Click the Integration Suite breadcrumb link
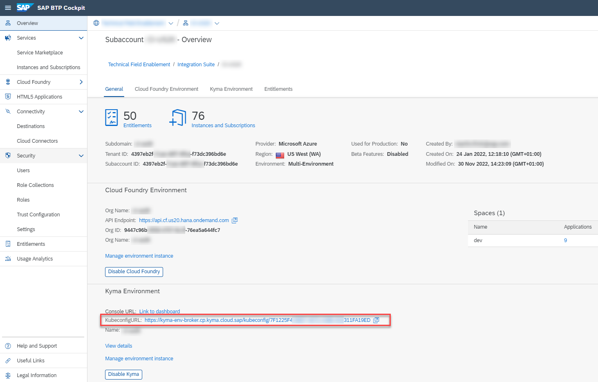The image size is (598, 382). pyautogui.click(x=196, y=65)
